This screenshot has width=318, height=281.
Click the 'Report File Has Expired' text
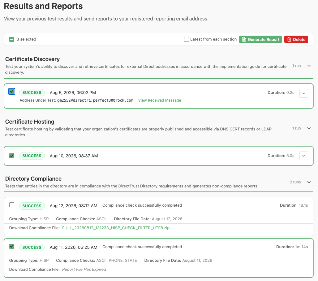[84, 269]
